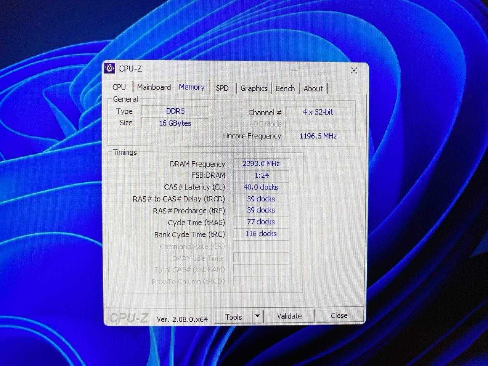Click the empty DC Mode field

[318, 124]
